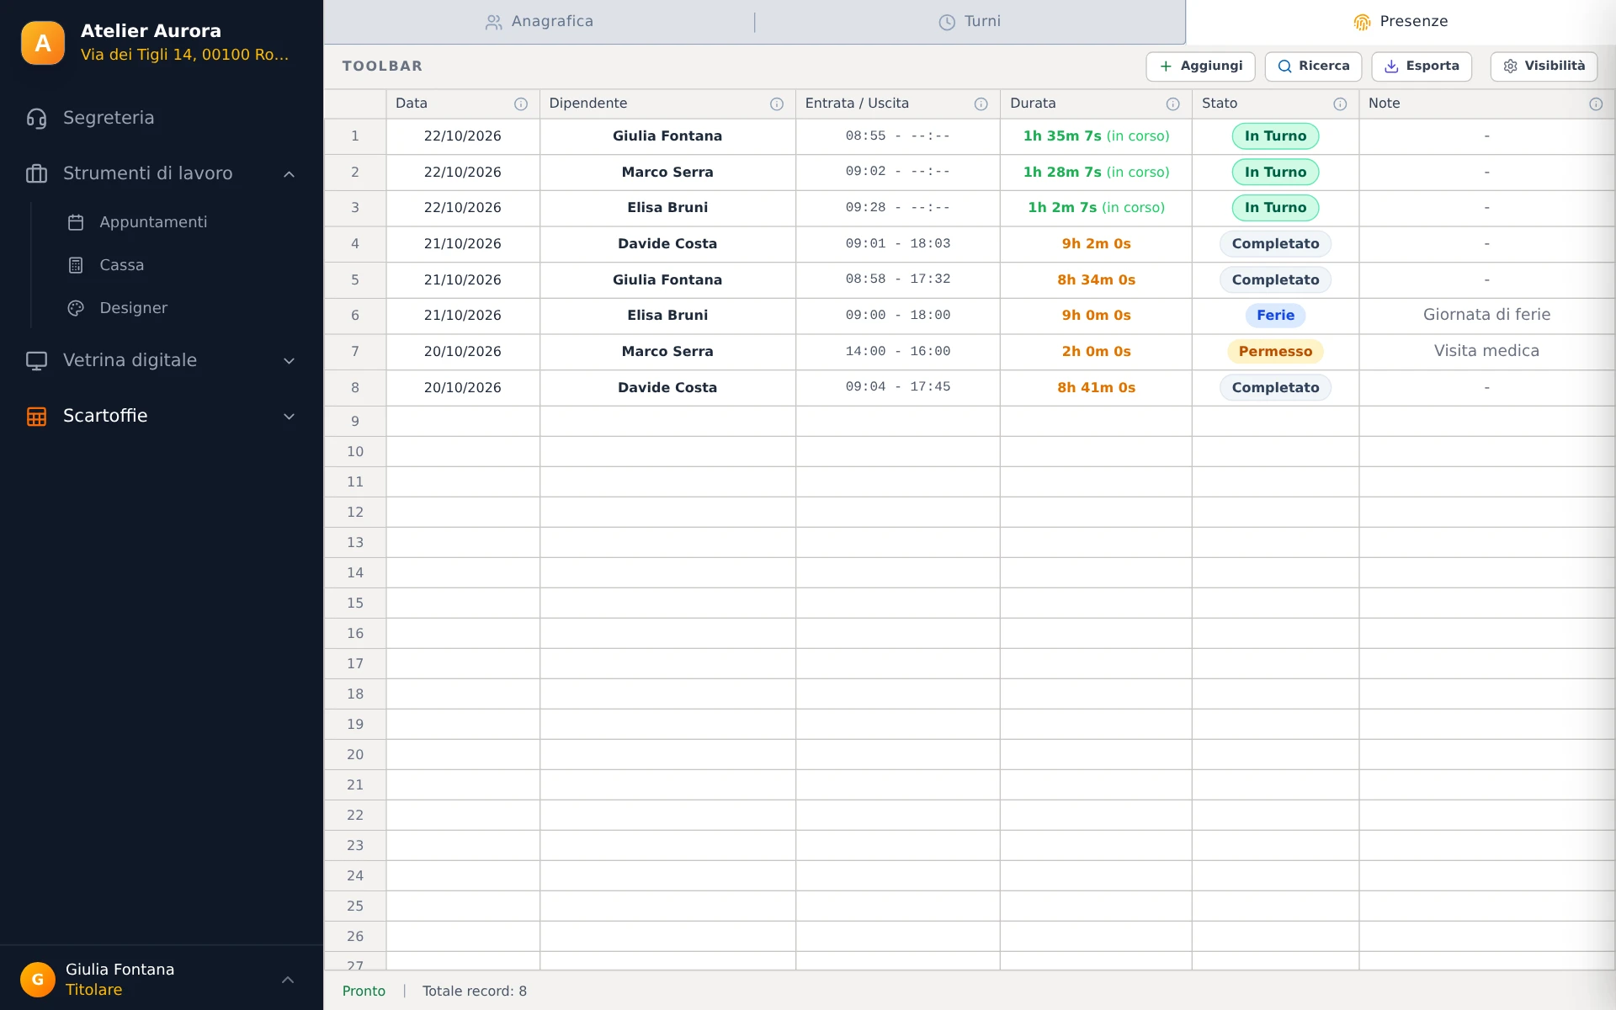Viewport: 1616px width, 1010px height.
Task: Click the Scartoffie table icon
Action: point(36,417)
